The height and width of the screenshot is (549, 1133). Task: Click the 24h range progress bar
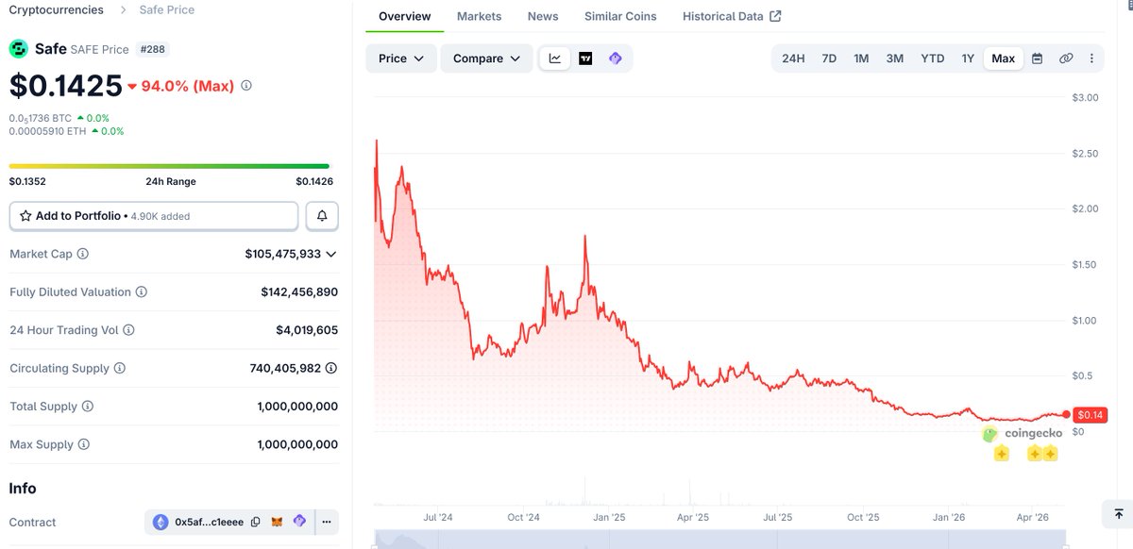pyautogui.click(x=170, y=166)
